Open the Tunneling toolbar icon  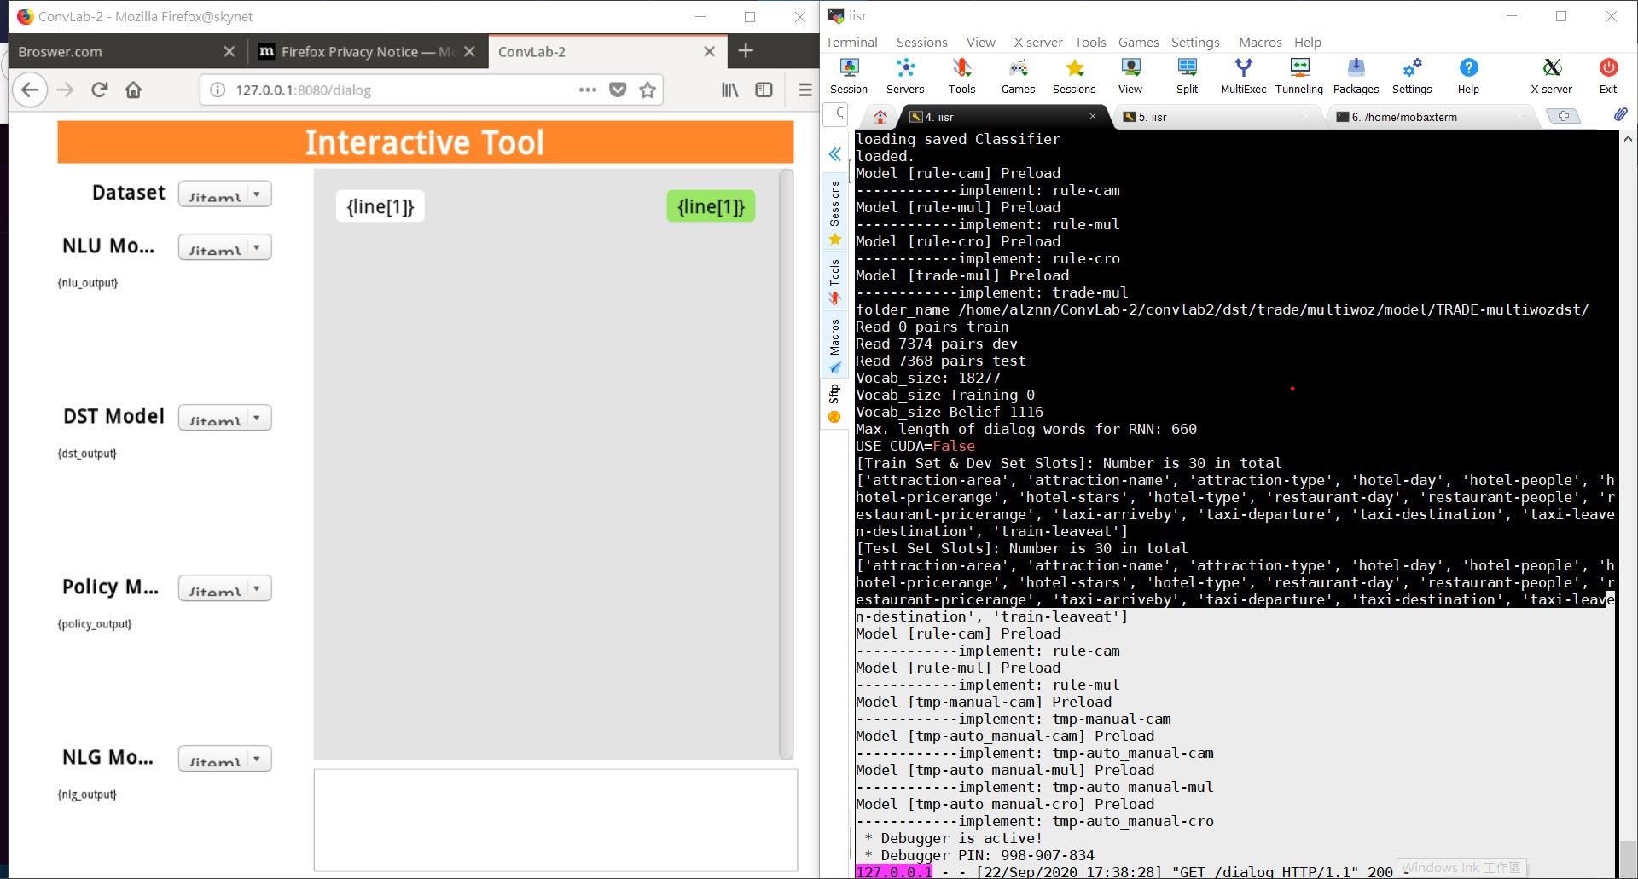(x=1299, y=75)
